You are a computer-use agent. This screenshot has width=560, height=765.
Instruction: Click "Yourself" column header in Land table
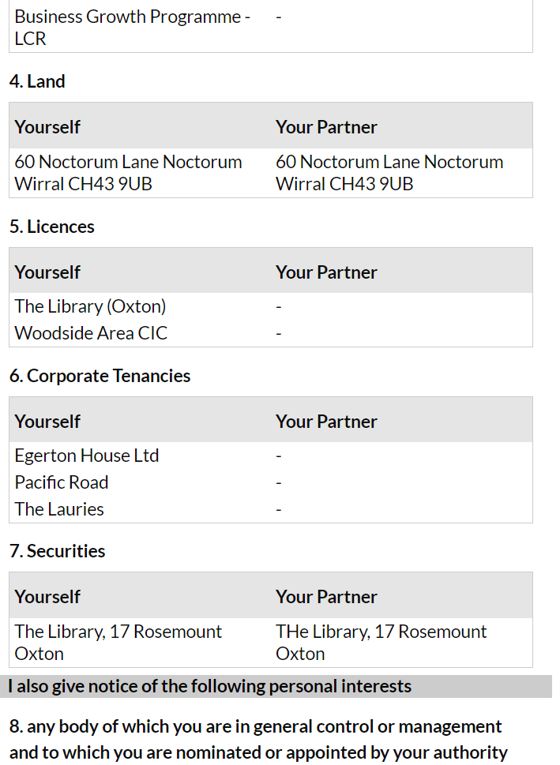(47, 127)
